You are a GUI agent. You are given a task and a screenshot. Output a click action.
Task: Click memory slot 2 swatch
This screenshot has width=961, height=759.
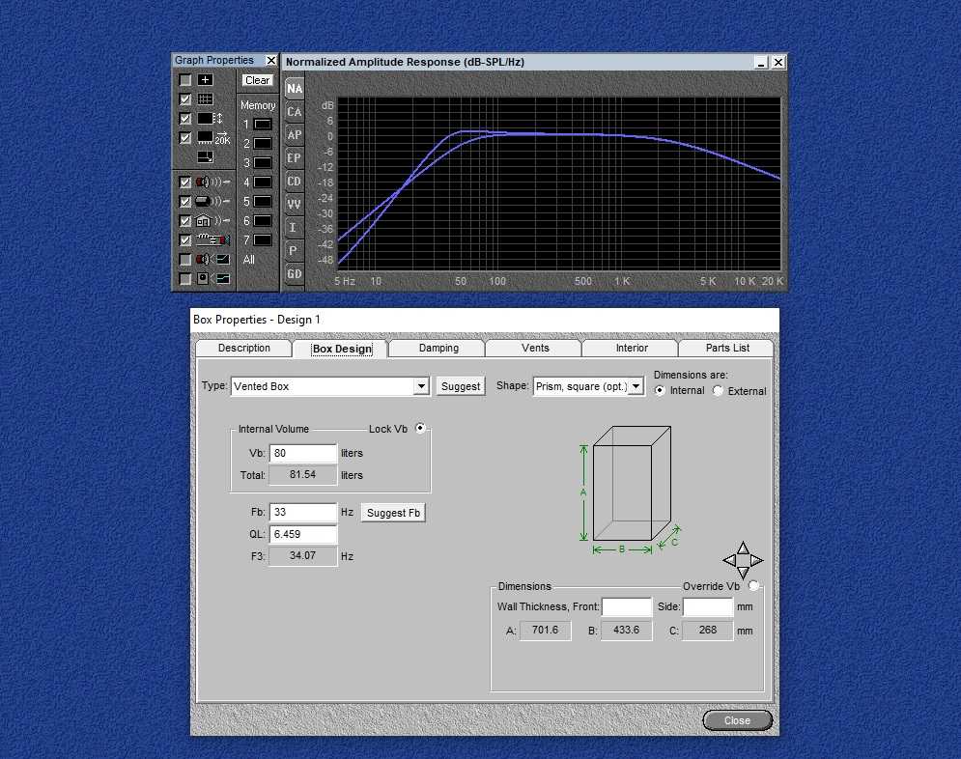263,143
